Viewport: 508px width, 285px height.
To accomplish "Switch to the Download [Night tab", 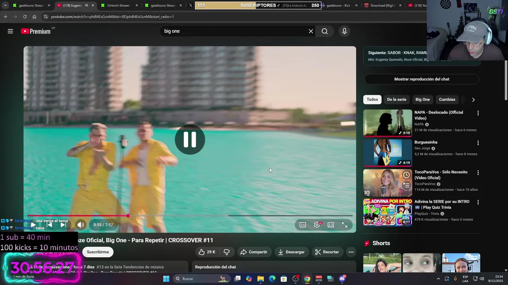I will tap(382, 6).
